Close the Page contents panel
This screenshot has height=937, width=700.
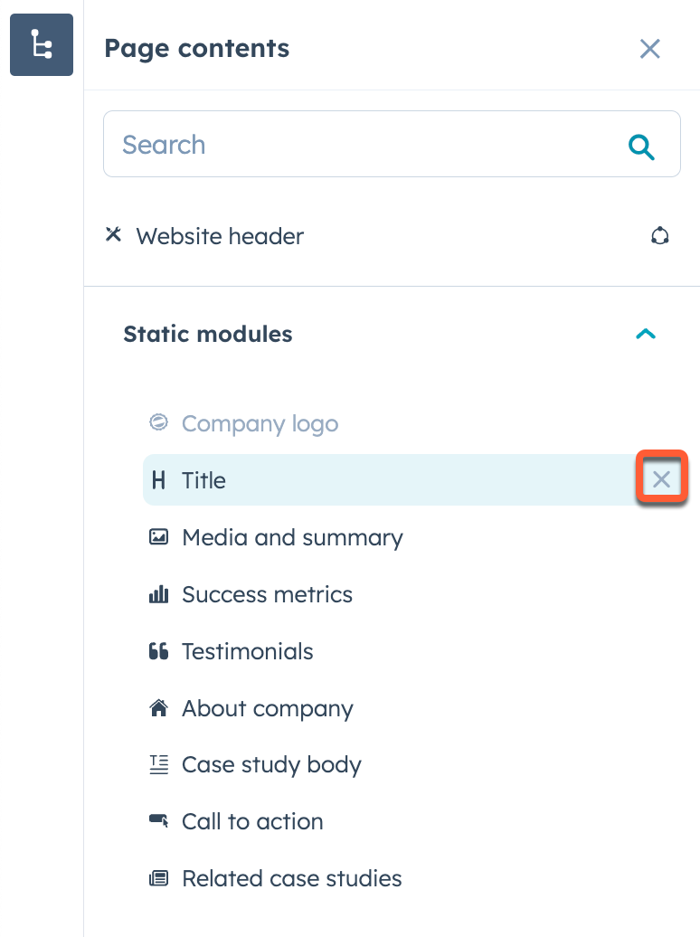click(649, 49)
